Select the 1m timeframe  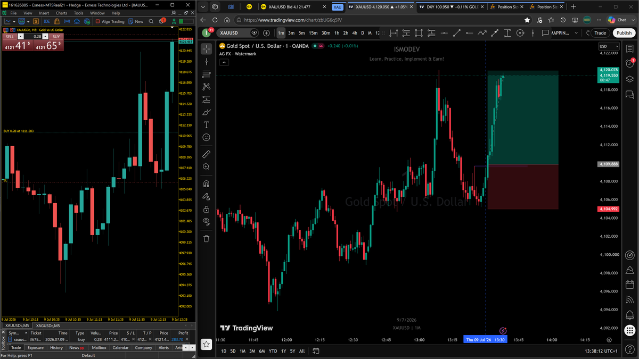click(281, 33)
